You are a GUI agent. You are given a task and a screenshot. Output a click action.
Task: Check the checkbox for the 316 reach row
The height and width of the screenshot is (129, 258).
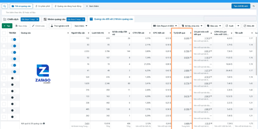[x=4, y=91]
